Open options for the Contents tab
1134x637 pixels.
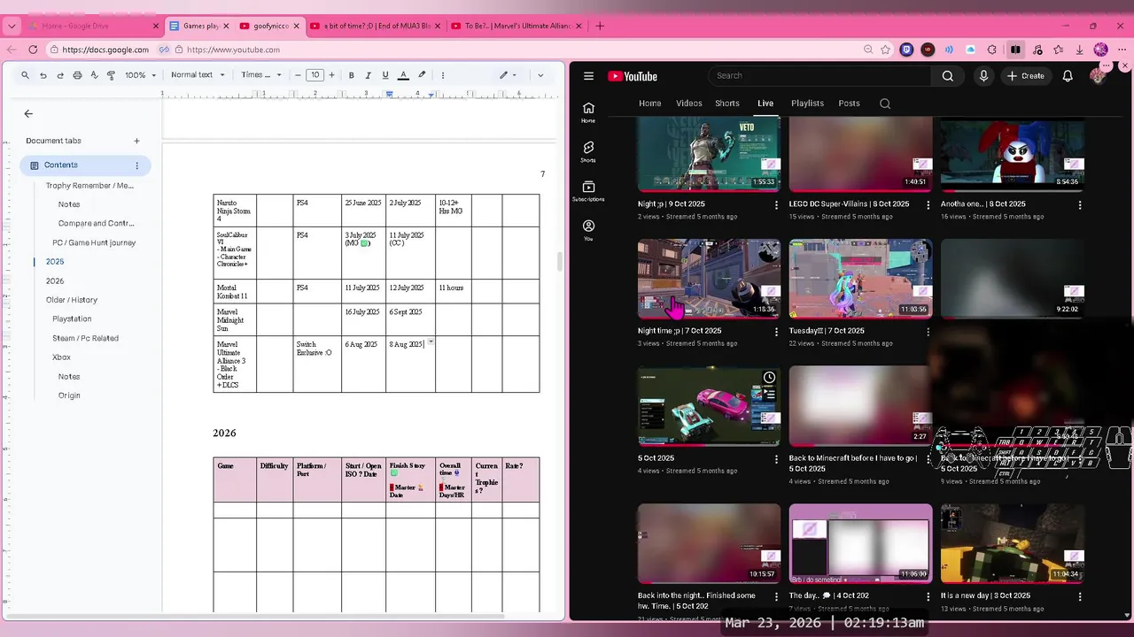(x=136, y=165)
